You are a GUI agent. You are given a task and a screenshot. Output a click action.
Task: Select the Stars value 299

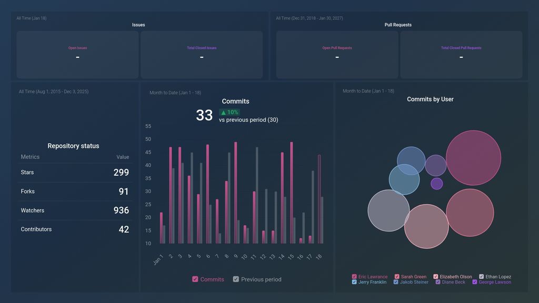tap(122, 173)
